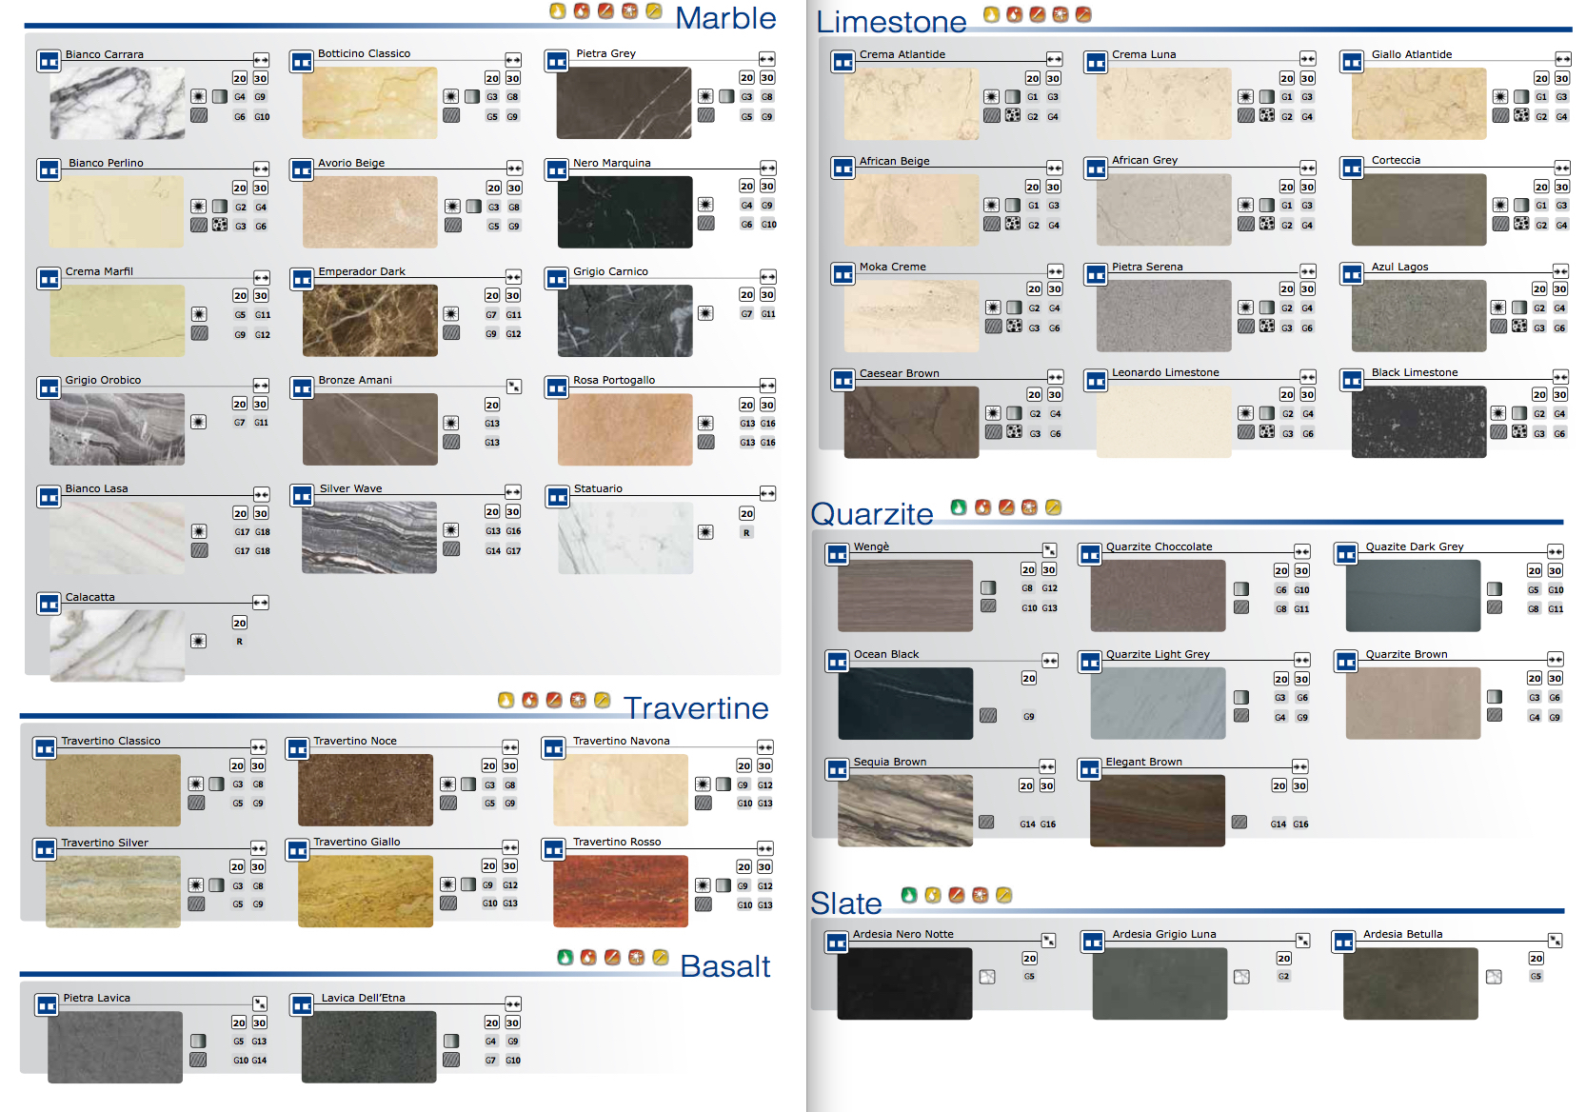Viewport: 1586px width, 1112px height.
Task: Click the green droplet icon beside Quarzite heading
Action: point(959,507)
